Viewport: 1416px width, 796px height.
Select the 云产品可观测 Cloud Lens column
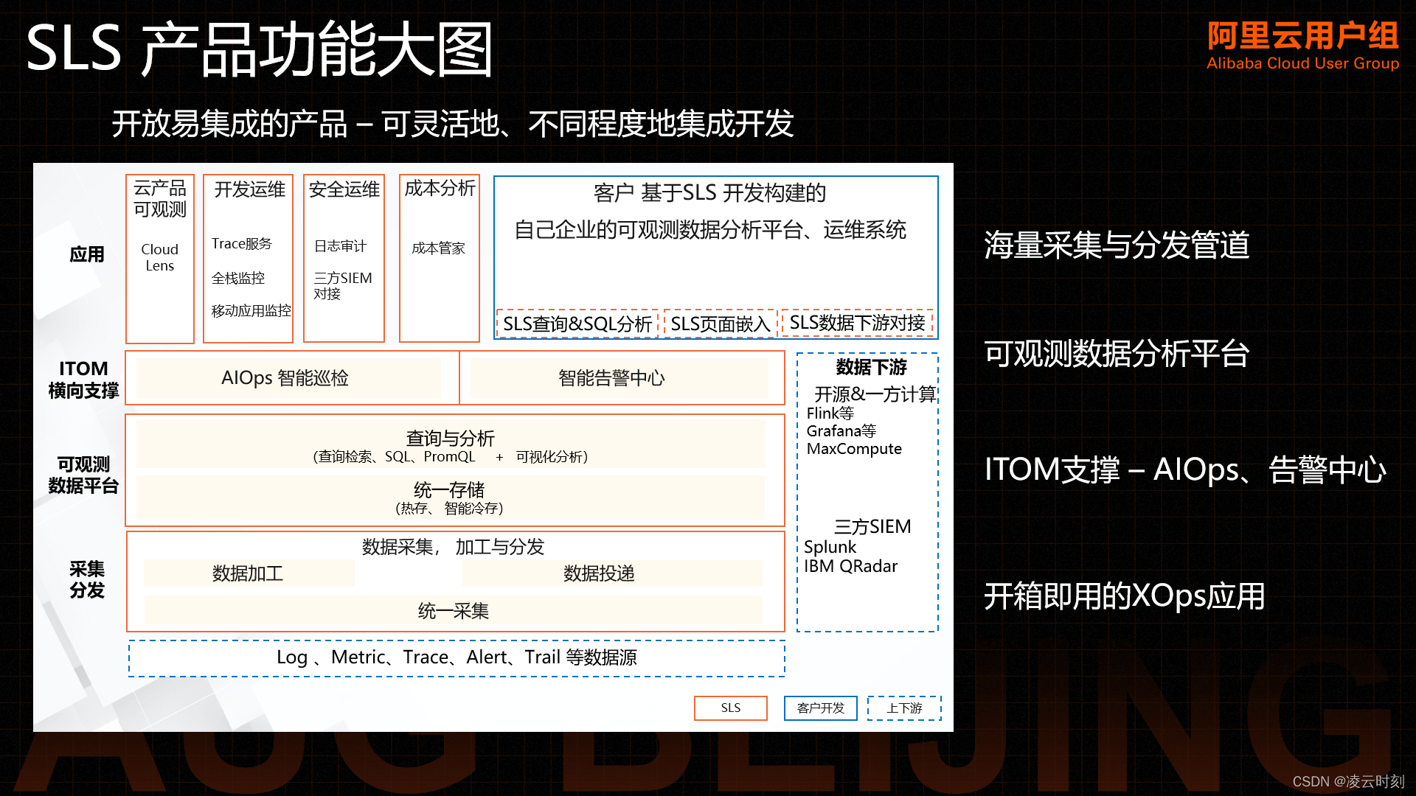pos(159,258)
